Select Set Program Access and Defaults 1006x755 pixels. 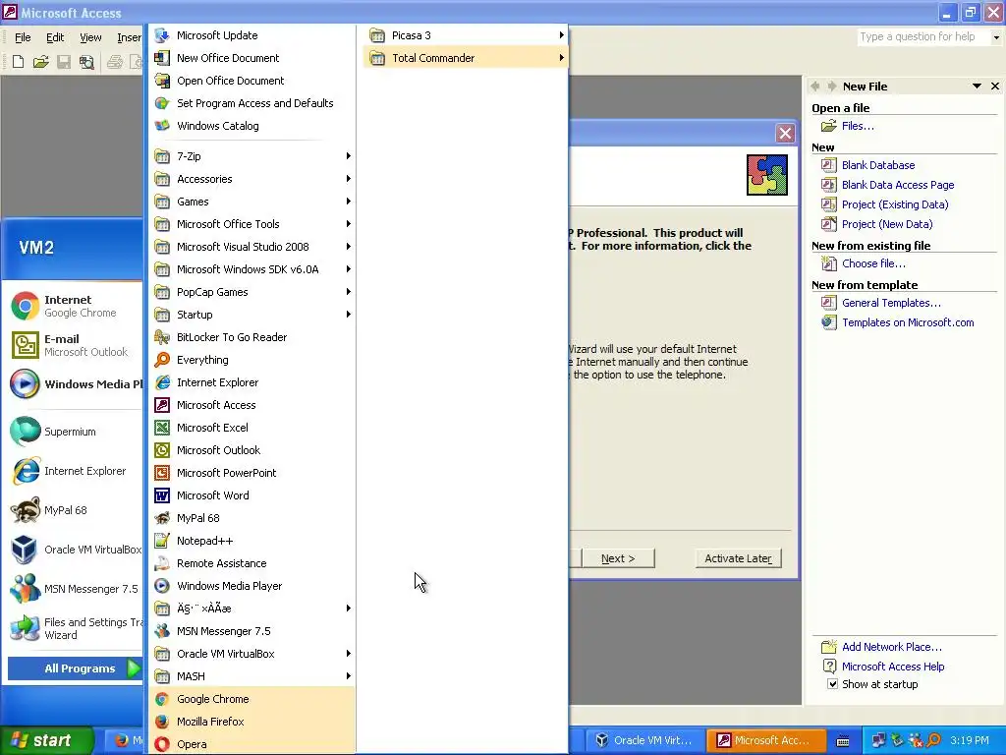coord(252,103)
